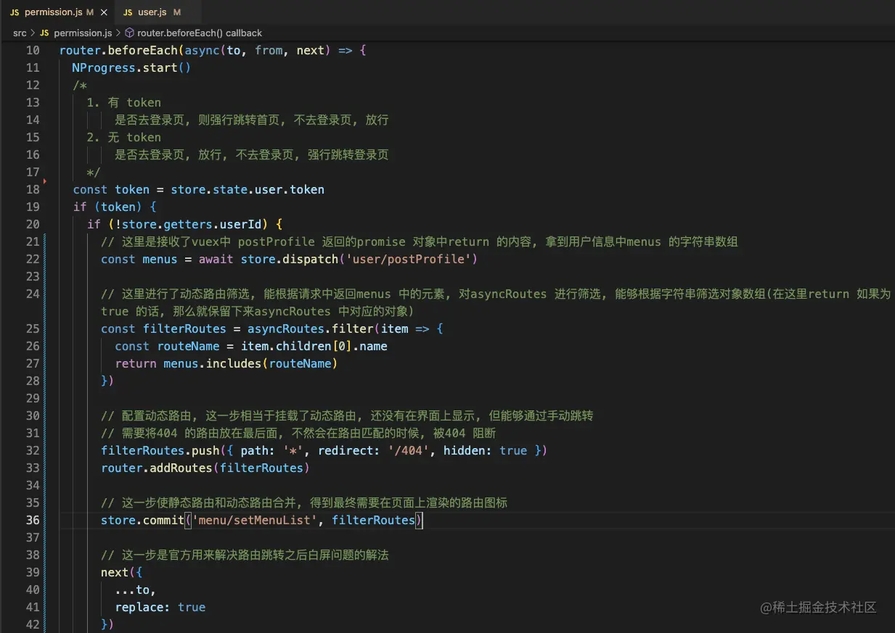Click line number 10 in the gutter
The width and height of the screenshot is (895, 633).
pyautogui.click(x=33, y=50)
